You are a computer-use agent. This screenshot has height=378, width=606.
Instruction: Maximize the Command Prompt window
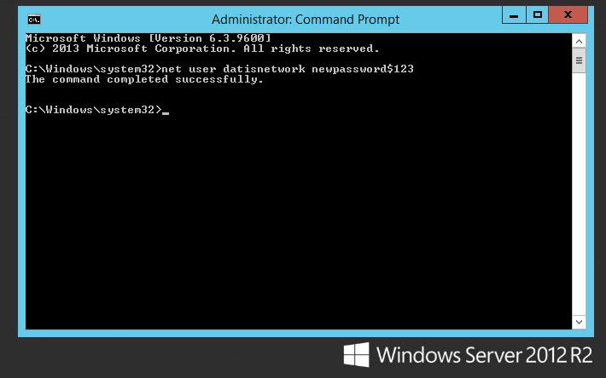[537, 15]
